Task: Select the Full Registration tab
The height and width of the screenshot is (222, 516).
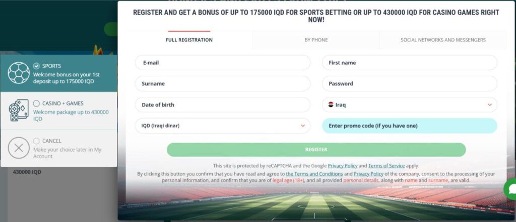Action: pyautogui.click(x=189, y=40)
